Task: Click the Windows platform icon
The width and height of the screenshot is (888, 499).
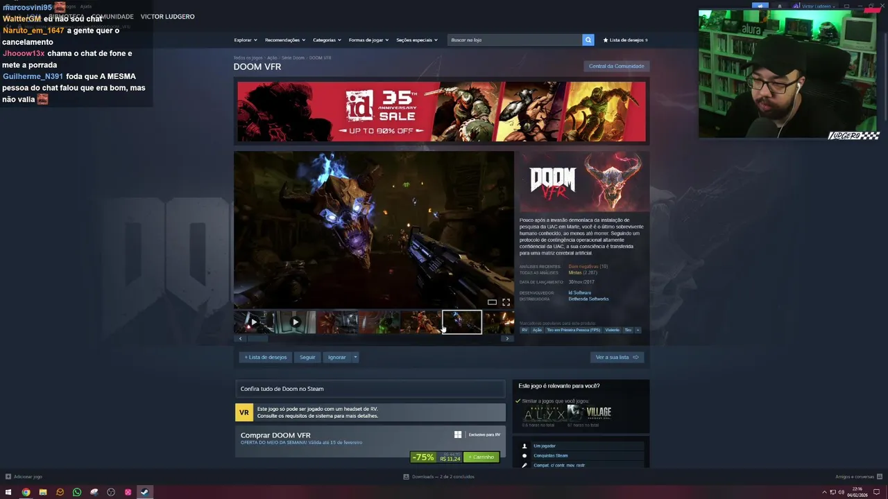Action: point(458,435)
